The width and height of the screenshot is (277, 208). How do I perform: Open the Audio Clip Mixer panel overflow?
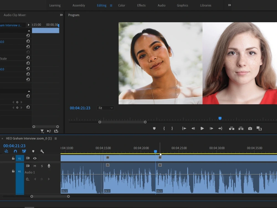pos(61,15)
